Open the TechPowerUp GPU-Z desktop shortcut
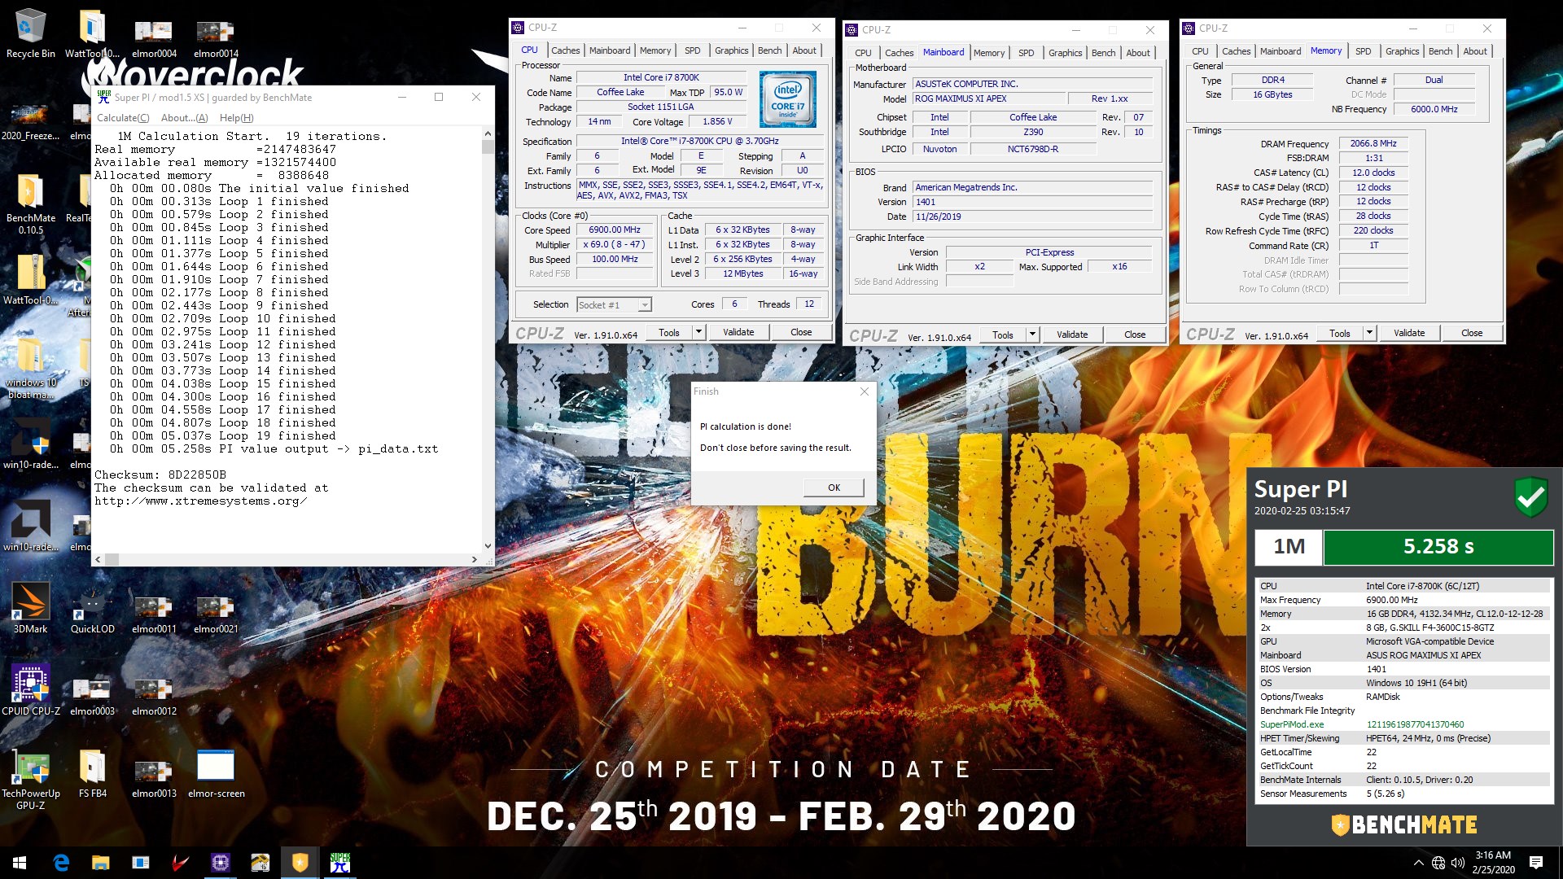The width and height of the screenshot is (1563, 879). pos(31,779)
